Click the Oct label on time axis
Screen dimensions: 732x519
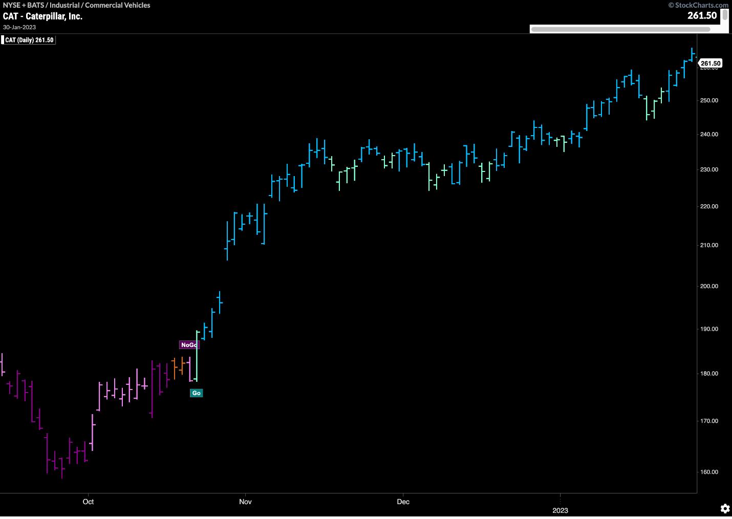point(88,502)
